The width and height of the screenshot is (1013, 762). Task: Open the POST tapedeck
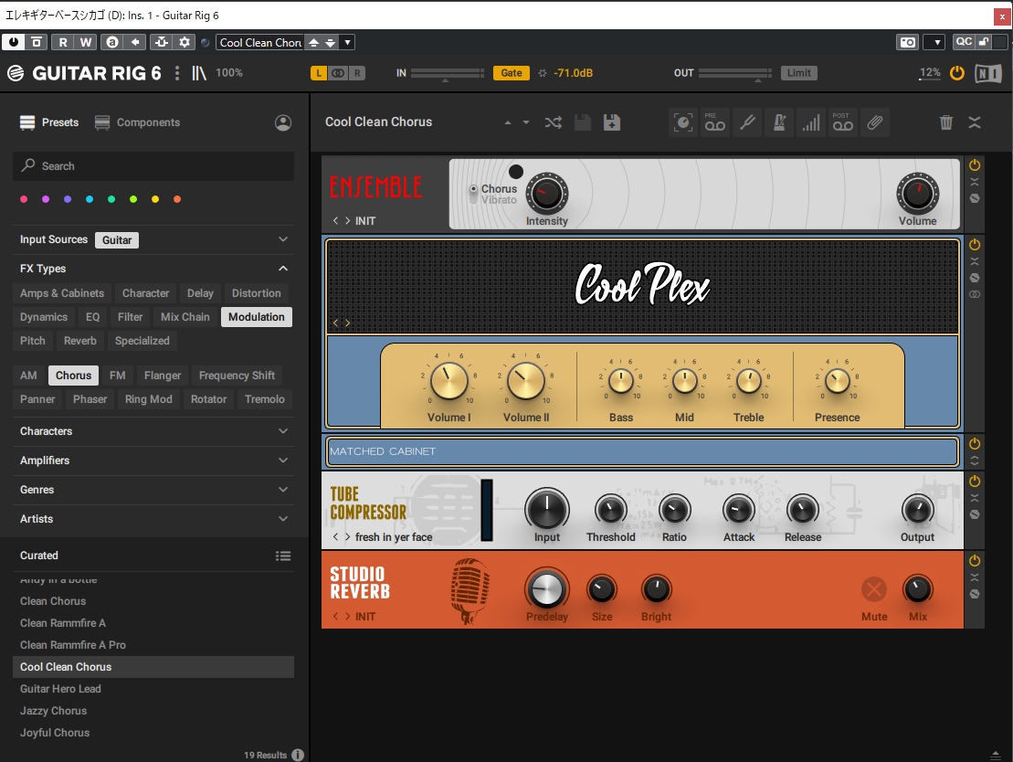[842, 122]
